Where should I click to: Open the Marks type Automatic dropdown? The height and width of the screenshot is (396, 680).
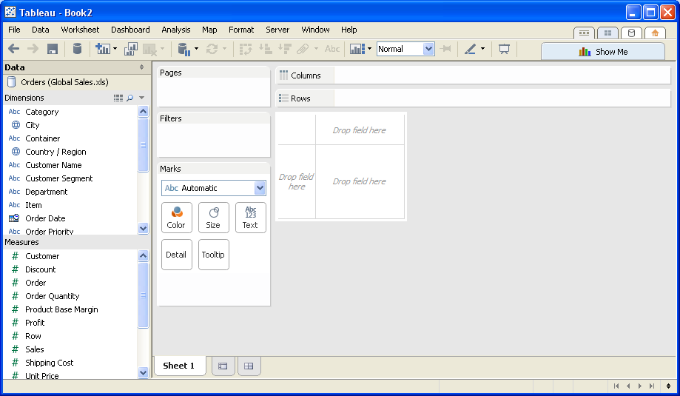(x=260, y=188)
